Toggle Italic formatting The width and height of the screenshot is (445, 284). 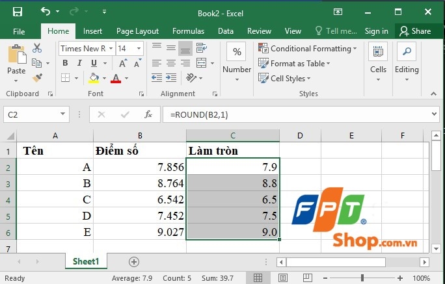coord(79,63)
